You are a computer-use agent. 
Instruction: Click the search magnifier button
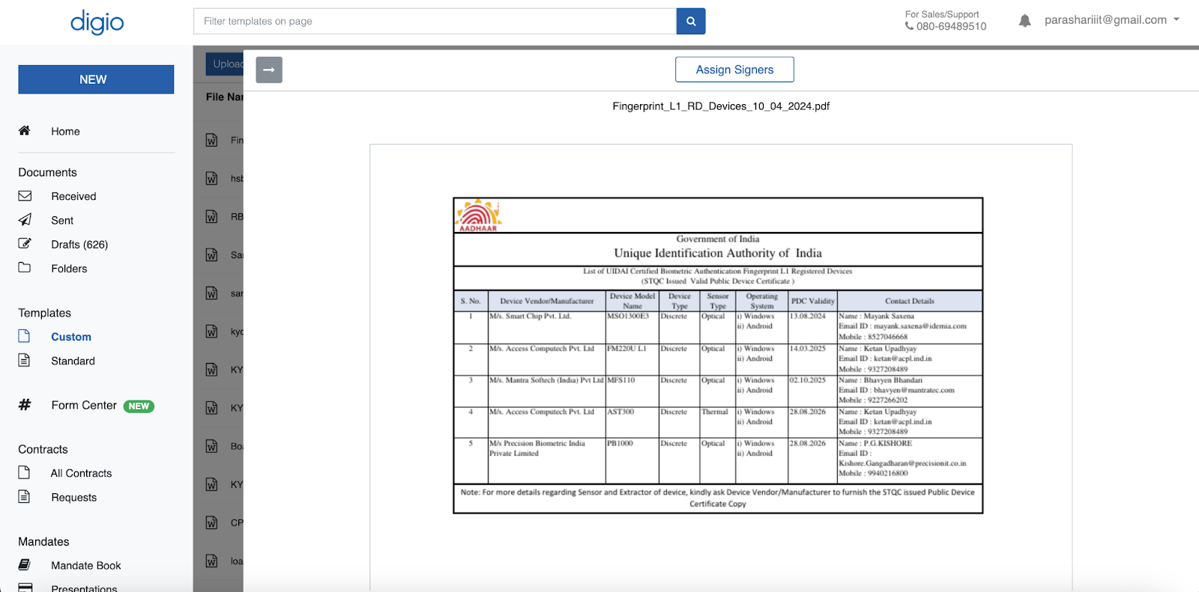pos(691,22)
